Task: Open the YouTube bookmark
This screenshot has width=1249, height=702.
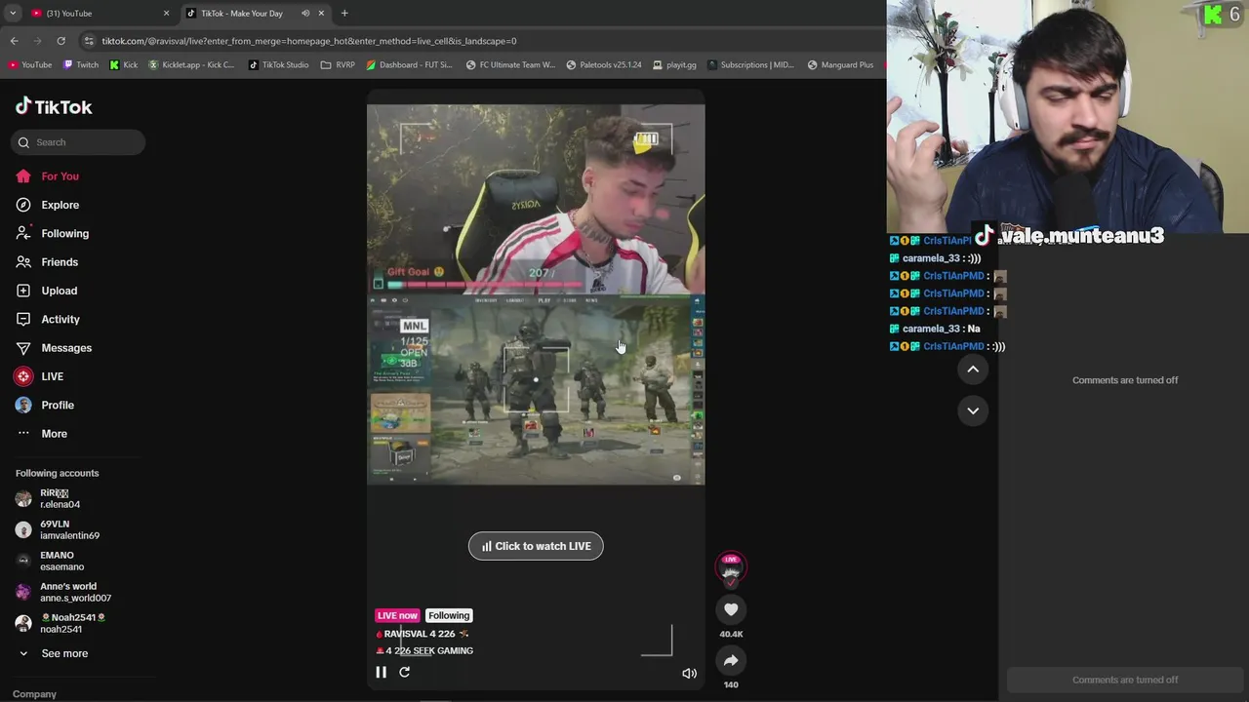Action: click(x=29, y=65)
